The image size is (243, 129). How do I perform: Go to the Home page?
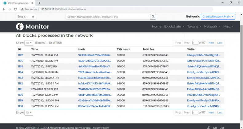tap(157, 27)
